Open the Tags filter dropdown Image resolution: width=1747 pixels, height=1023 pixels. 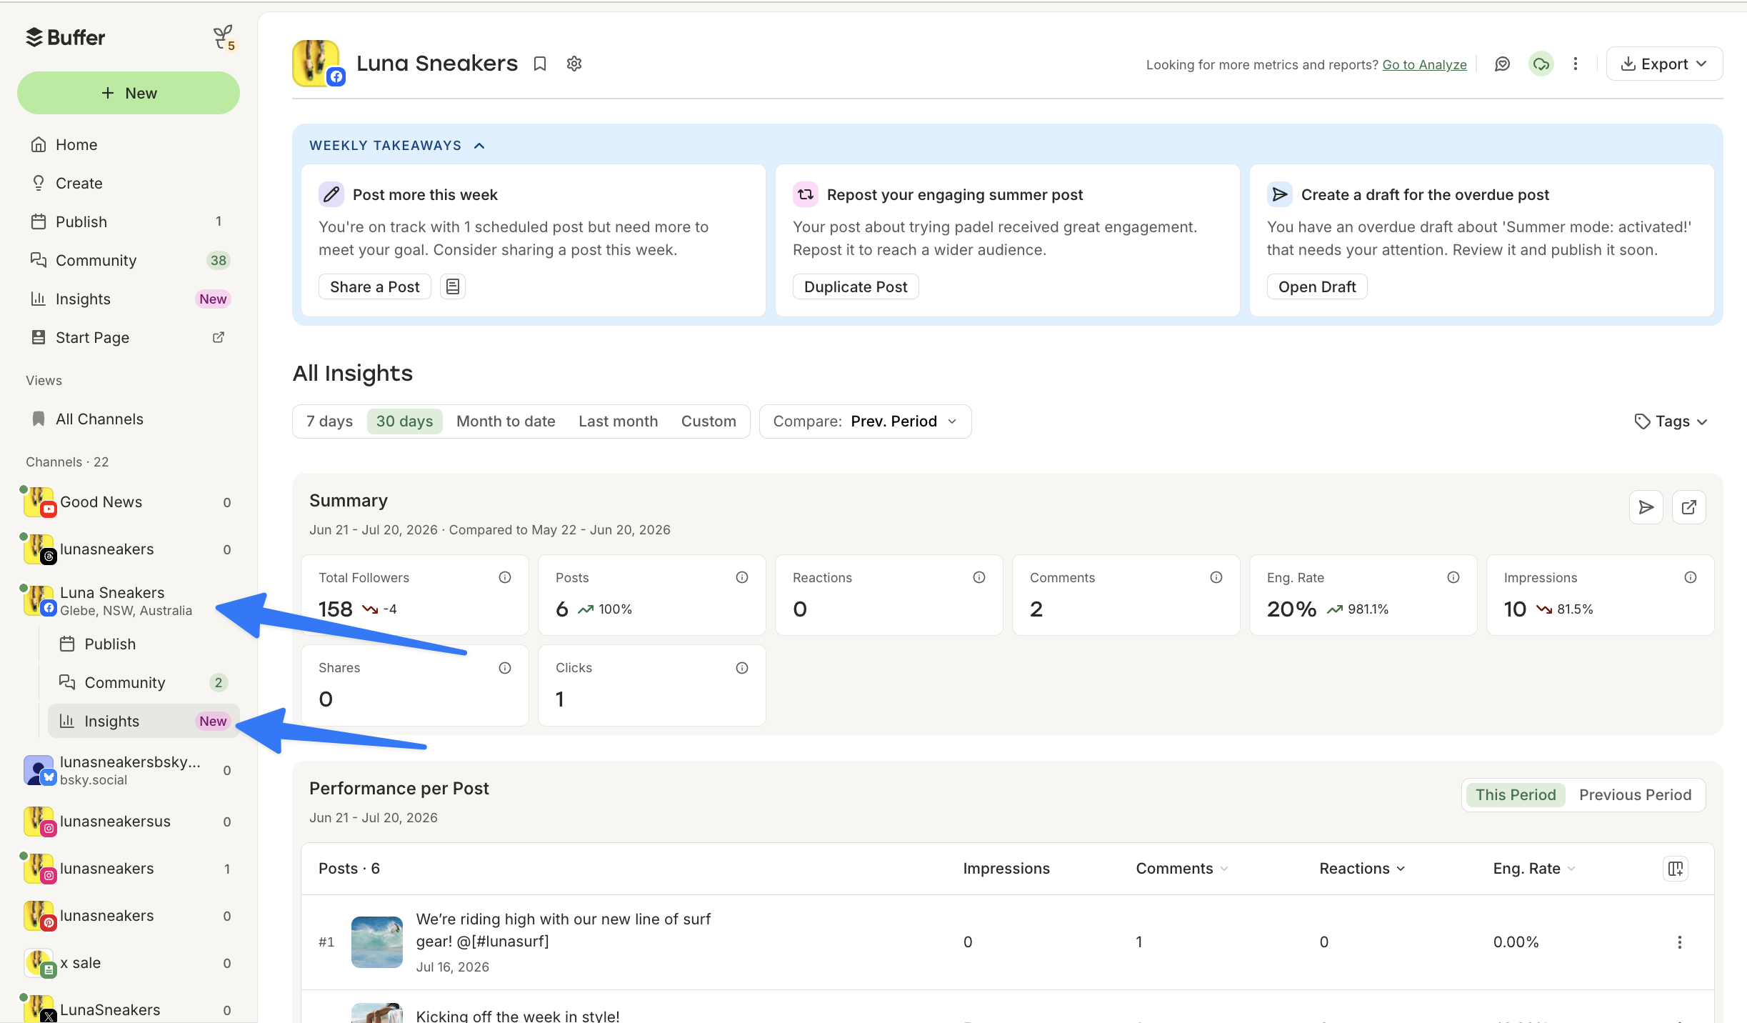click(1671, 421)
